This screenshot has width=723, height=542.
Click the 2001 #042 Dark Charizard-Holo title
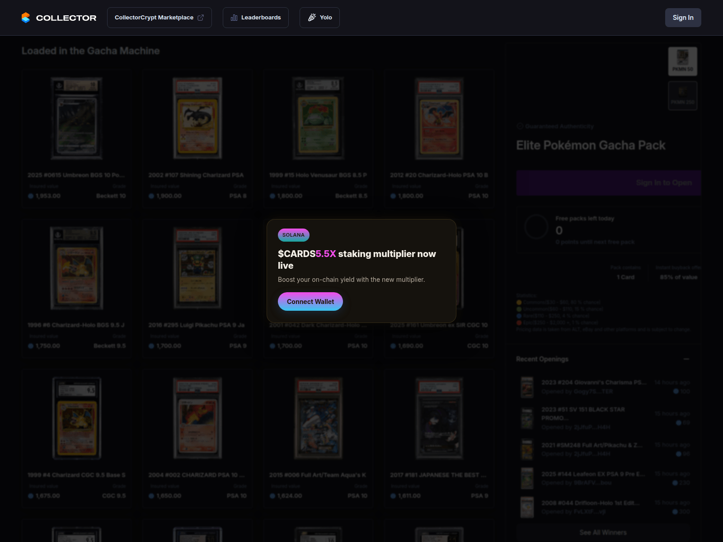[319, 325]
